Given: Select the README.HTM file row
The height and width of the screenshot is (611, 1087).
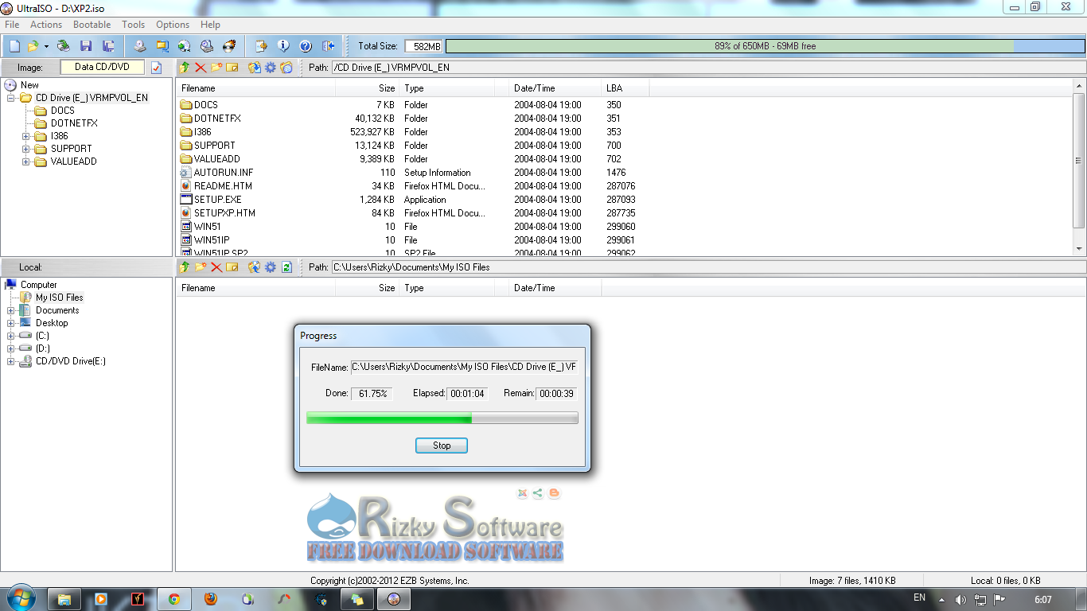Looking at the screenshot, I should click(414, 186).
